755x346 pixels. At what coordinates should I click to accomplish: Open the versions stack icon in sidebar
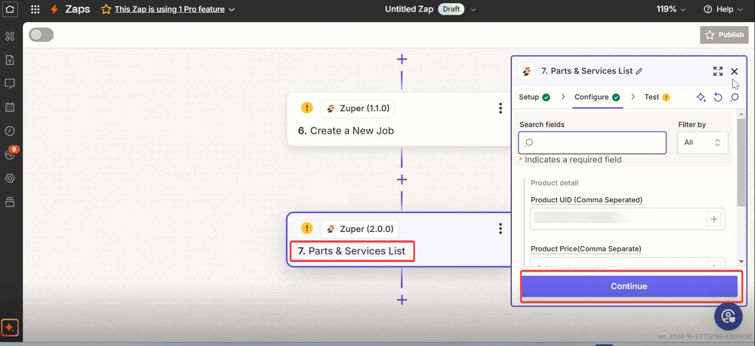point(10,202)
